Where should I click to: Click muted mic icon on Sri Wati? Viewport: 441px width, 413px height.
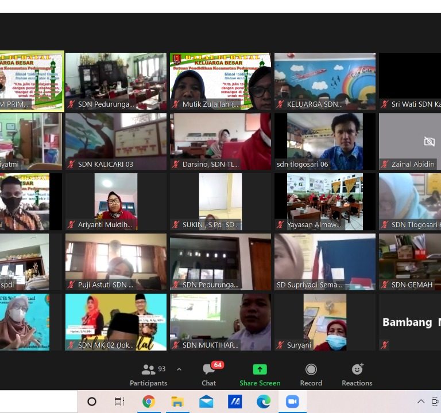pyautogui.click(x=385, y=104)
